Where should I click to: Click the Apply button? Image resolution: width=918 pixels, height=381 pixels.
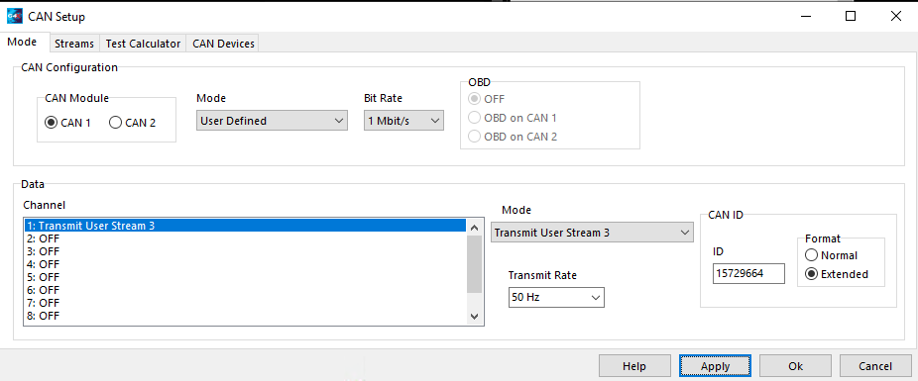(715, 366)
